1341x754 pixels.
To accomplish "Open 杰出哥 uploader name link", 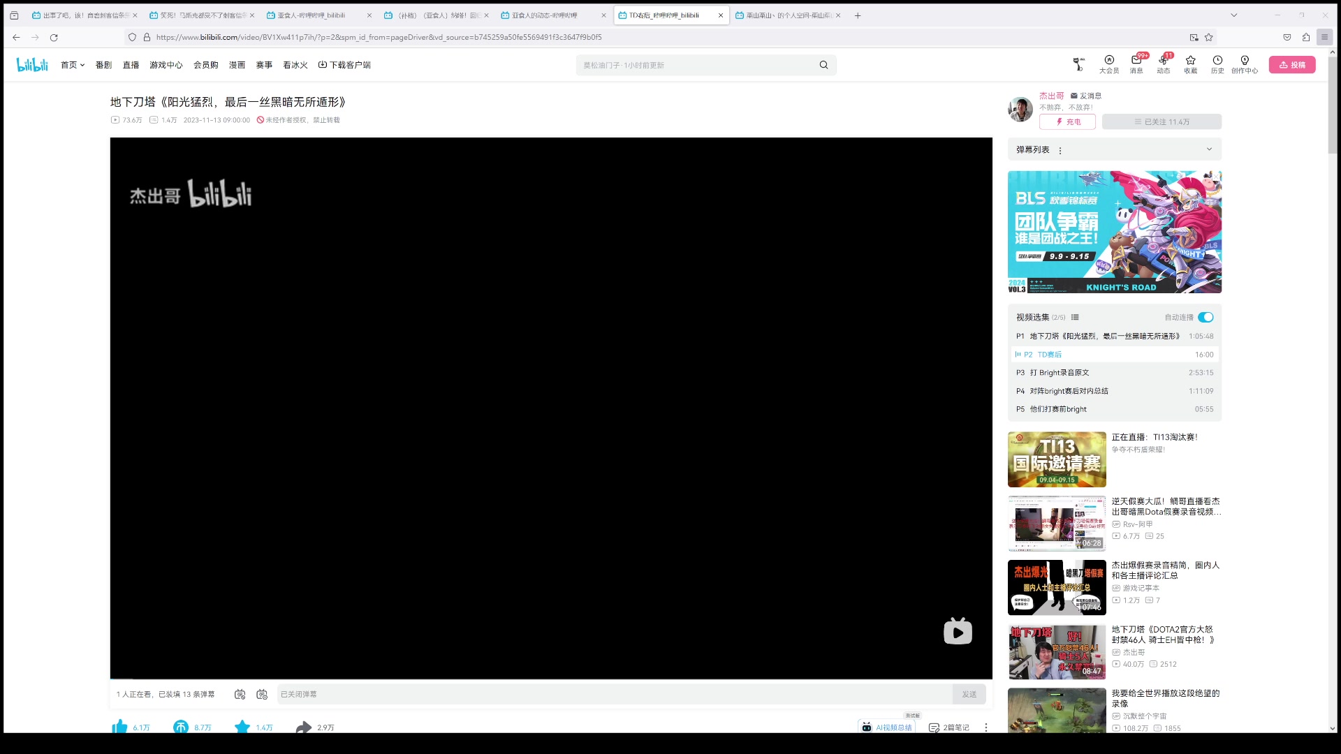I will (1051, 96).
